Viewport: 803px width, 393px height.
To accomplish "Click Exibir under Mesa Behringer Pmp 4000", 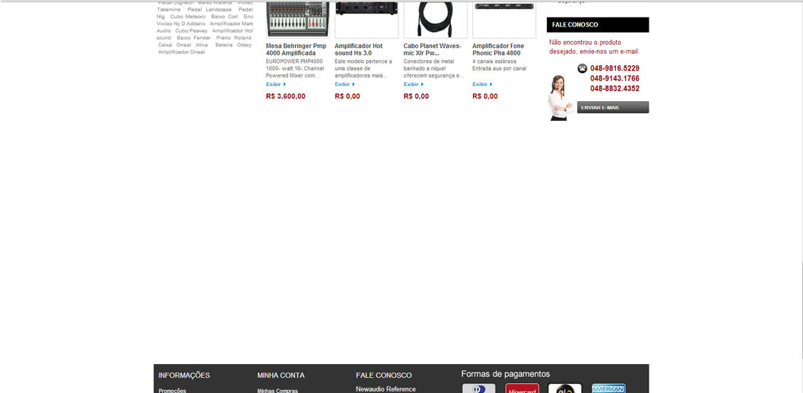I will coord(276,84).
